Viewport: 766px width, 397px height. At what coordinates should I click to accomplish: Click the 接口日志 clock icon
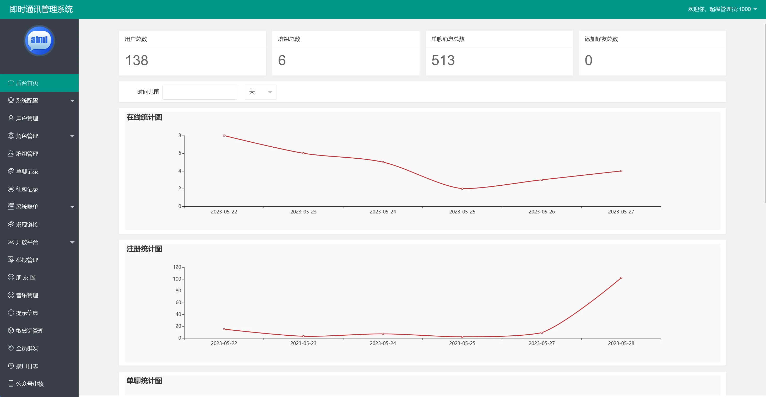11,366
